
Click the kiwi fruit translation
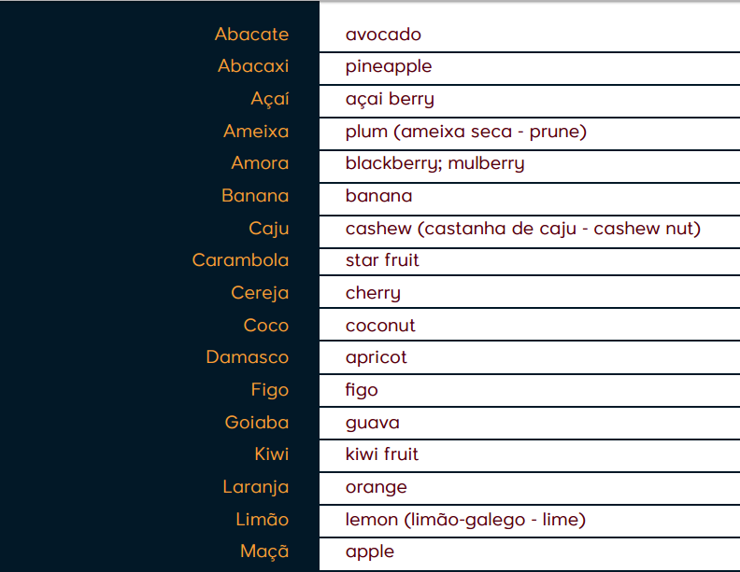[382, 454]
